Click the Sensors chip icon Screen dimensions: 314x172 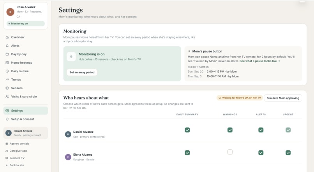[7, 88]
